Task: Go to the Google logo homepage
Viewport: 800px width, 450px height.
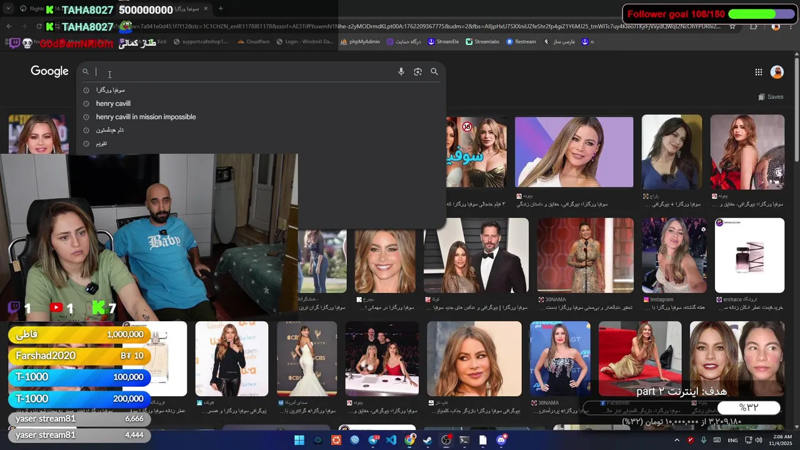Action: coord(49,71)
